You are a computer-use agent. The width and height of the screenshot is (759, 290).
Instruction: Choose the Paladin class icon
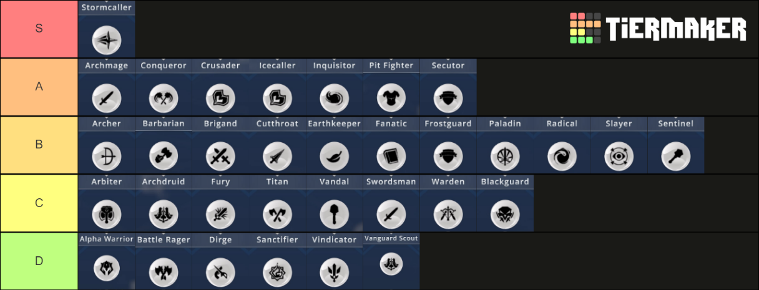coord(505,156)
